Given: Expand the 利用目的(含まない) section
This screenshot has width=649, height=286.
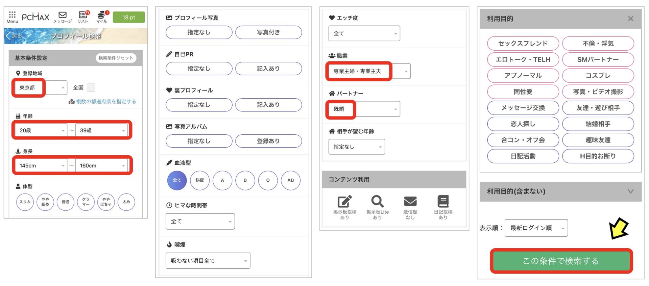Looking at the screenshot, I should pyautogui.click(x=630, y=191).
